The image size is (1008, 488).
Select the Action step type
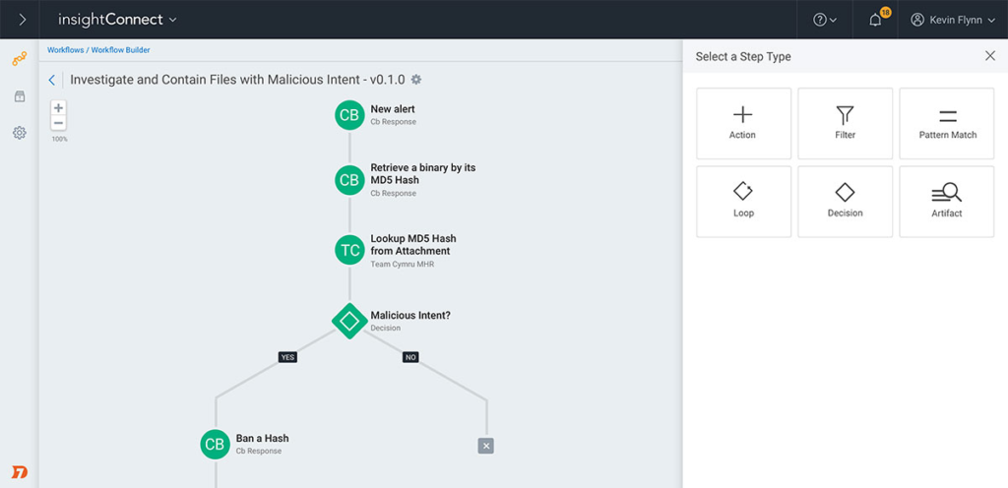click(x=743, y=123)
